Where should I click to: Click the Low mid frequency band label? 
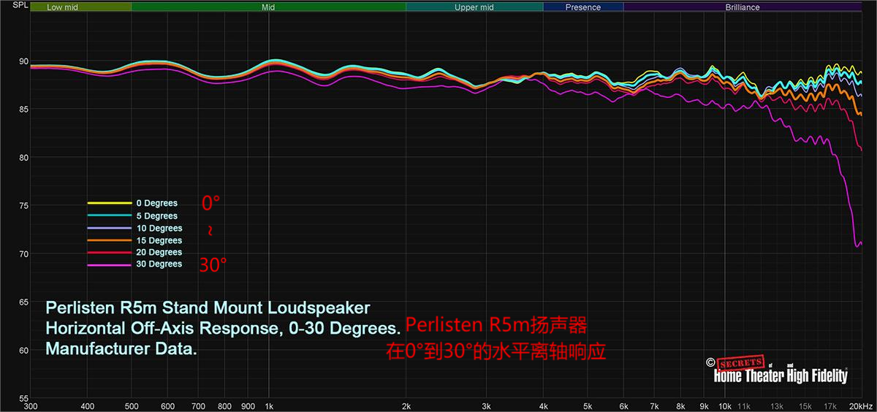tap(64, 7)
